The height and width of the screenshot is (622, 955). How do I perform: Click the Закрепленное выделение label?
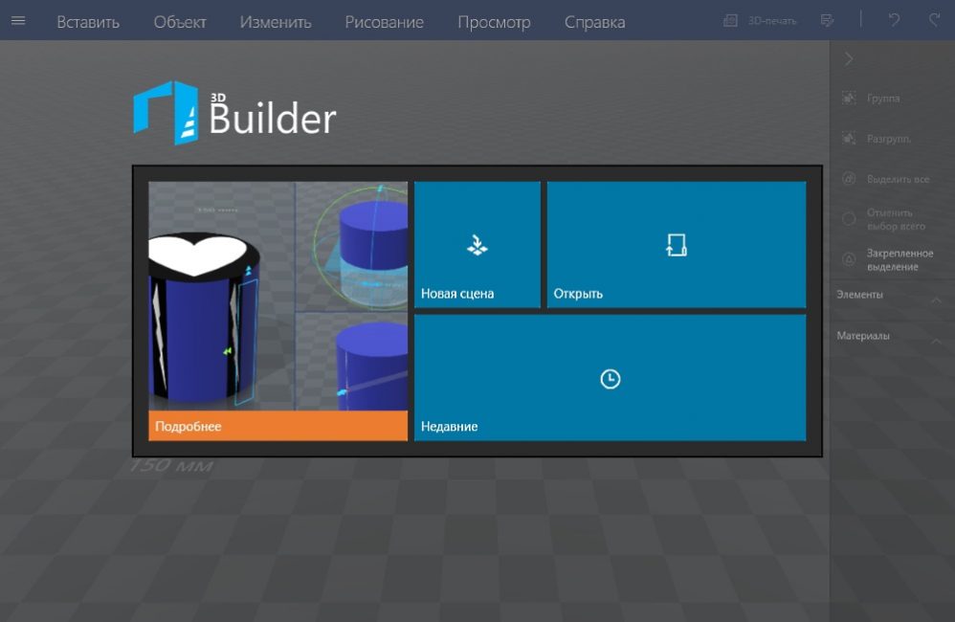pos(900,259)
